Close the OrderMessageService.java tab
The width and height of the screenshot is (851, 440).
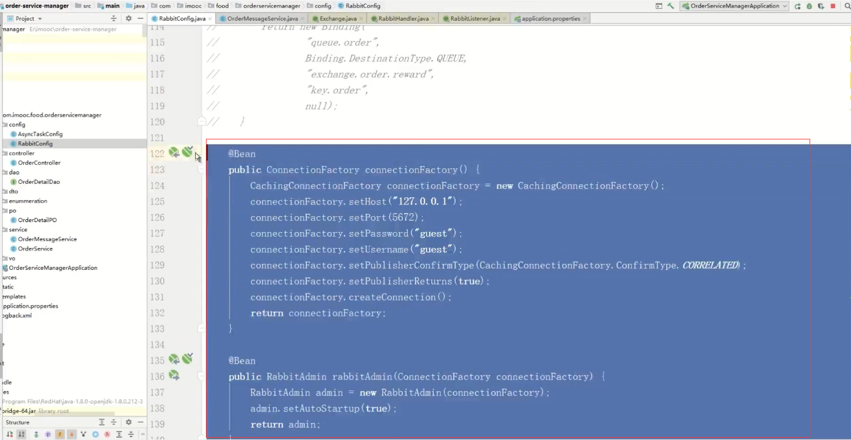[x=302, y=19]
